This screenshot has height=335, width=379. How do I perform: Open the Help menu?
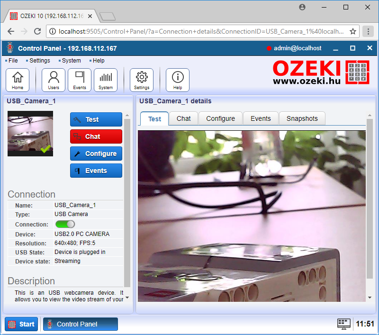pyautogui.click(x=99, y=61)
